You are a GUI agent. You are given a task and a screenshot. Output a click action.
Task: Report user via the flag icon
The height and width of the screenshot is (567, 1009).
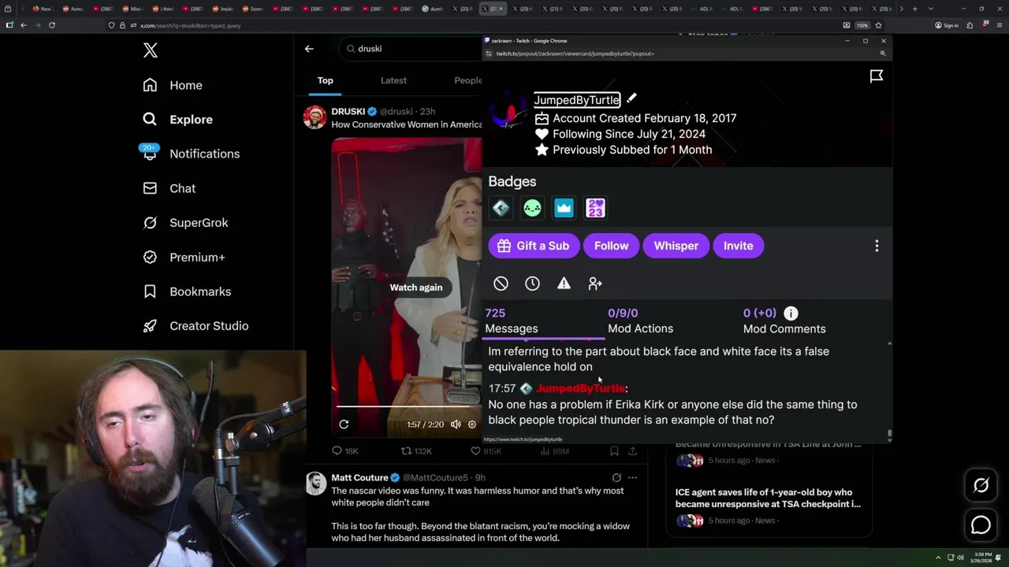[x=877, y=76]
